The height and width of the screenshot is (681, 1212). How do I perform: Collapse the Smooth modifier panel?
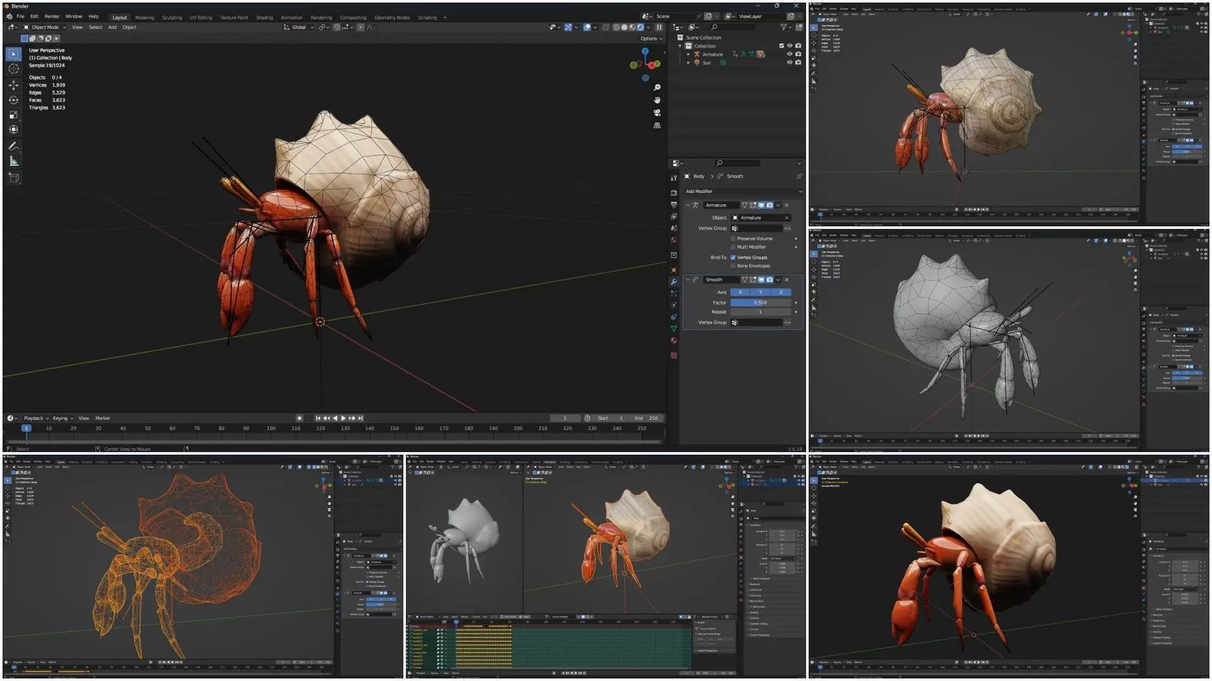pyautogui.click(x=688, y=279)
